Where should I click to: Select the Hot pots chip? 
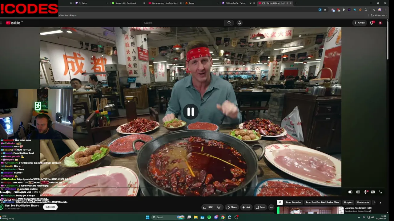click(348, 203)
